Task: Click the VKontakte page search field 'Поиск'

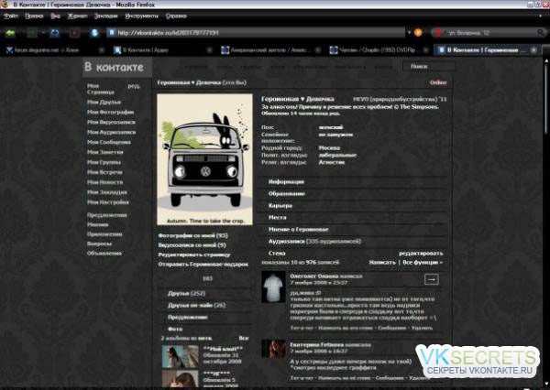Action: [429, 66]
